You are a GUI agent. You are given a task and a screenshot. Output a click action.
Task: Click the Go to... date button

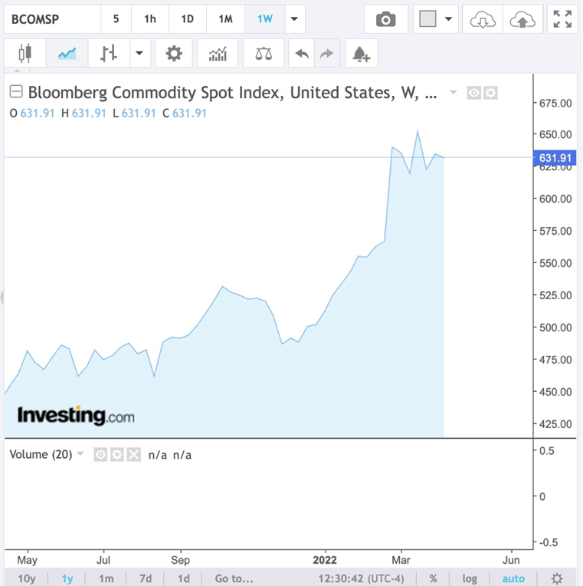pyautogui.click(x=234, y=578)
